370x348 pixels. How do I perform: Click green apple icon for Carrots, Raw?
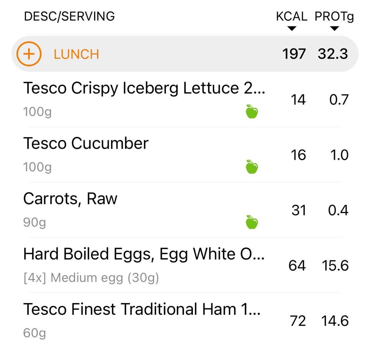click(251, 222)
